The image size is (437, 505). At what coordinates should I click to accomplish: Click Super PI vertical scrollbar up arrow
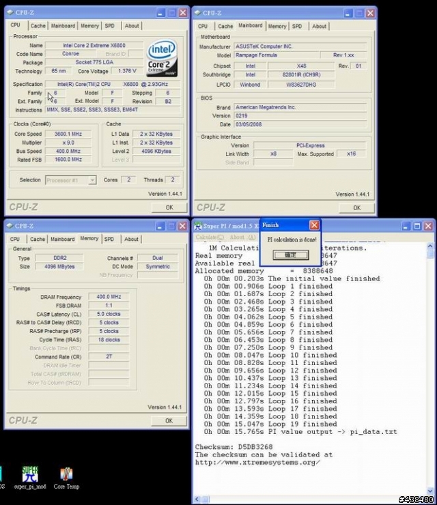pyautogui.click(x=430, y=246)
